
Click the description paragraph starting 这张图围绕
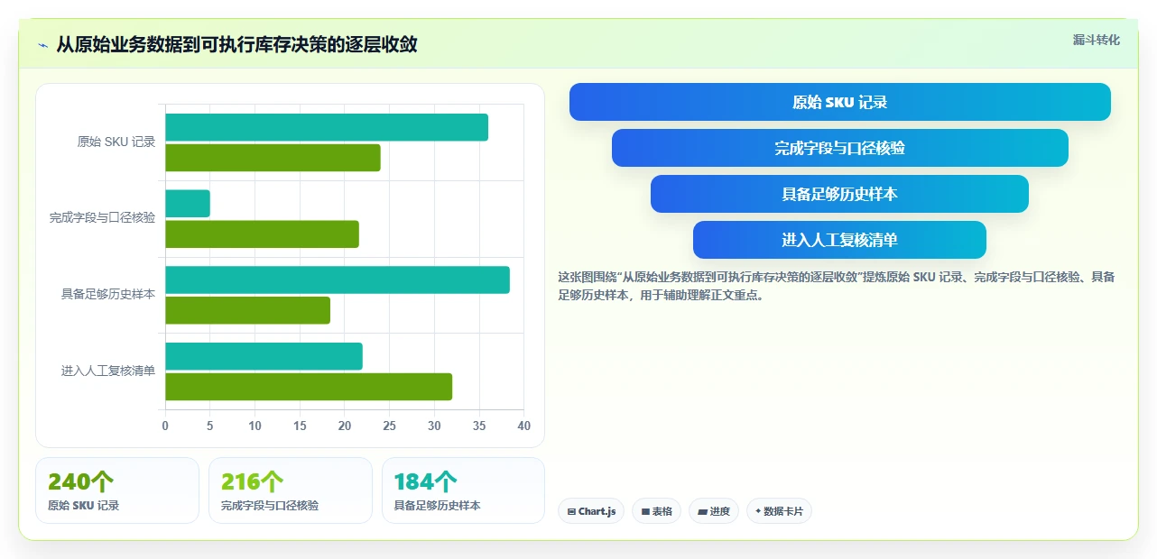click(838, 286)
